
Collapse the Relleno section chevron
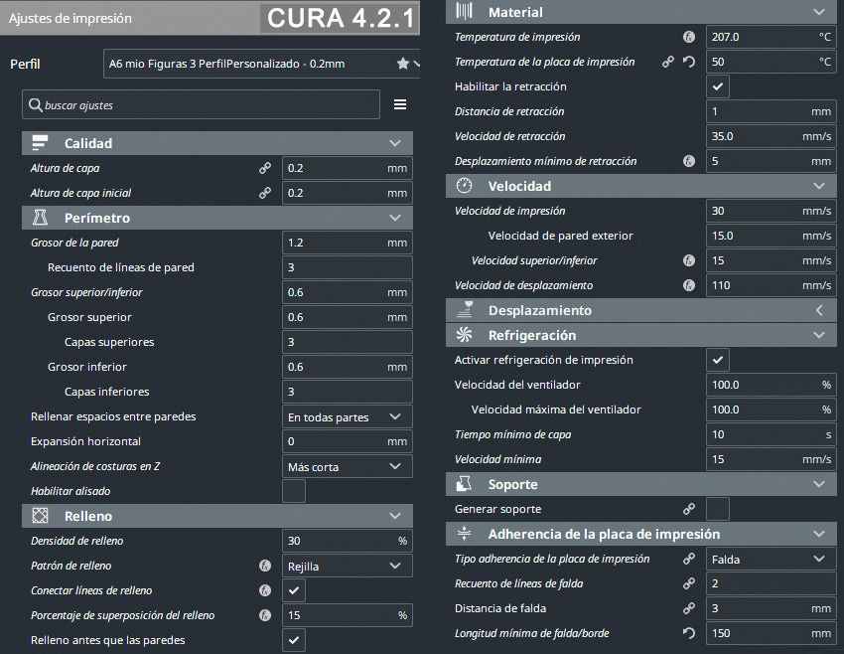395,516
